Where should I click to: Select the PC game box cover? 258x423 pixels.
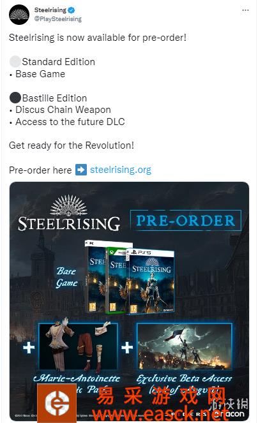click(x=96, y=276)
